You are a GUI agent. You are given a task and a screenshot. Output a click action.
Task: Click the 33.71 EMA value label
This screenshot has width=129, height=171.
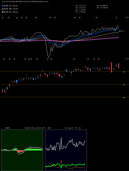point(121,31)
